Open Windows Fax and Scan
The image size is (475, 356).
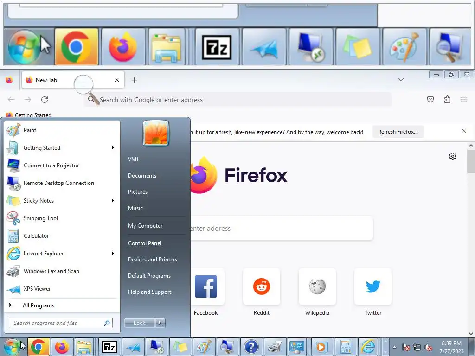tap(62, 271)
